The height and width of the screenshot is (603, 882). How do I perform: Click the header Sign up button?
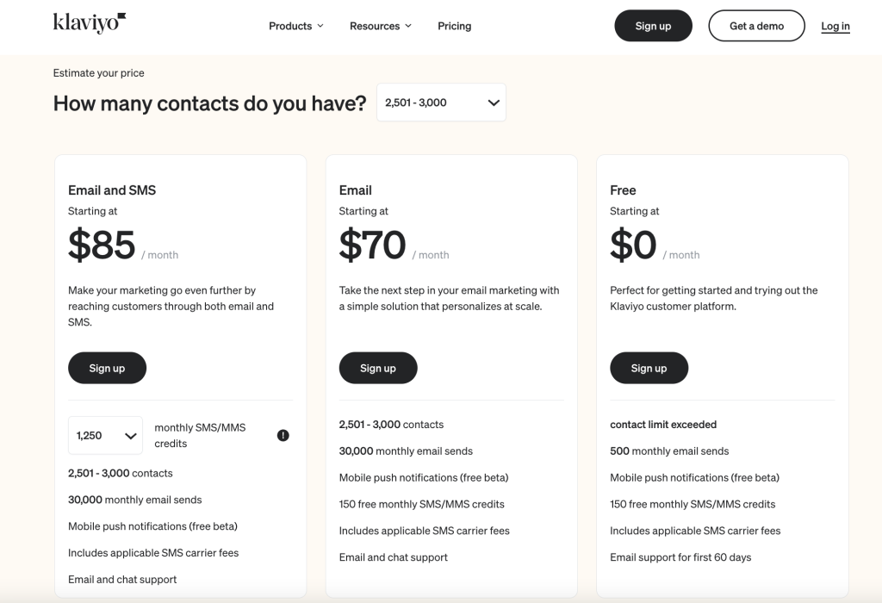(653, 26)
